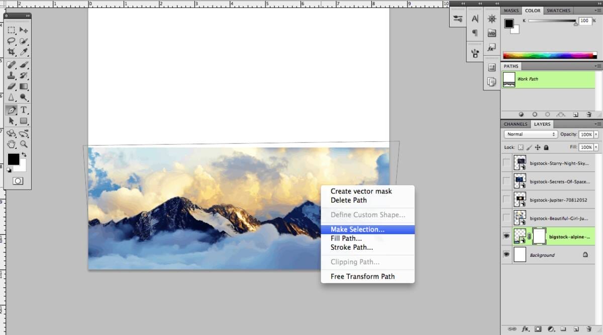Click the bigstock-alpine layer mask thumbnail
The width and height of the screenshot is (603, 335).
pos(539,236)
